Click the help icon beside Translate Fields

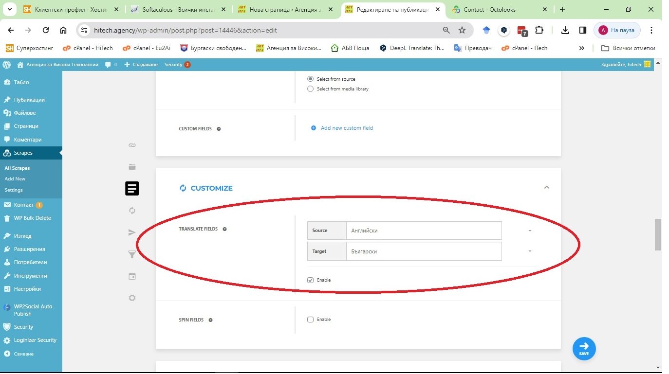coord(224,229)
